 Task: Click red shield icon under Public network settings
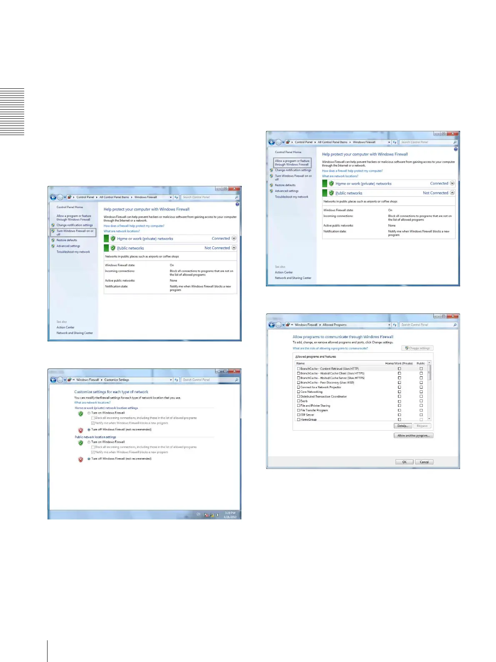(x=80, y=459)
